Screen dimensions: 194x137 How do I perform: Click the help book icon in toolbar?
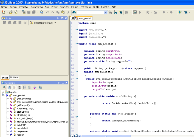[x=180, y=12]
